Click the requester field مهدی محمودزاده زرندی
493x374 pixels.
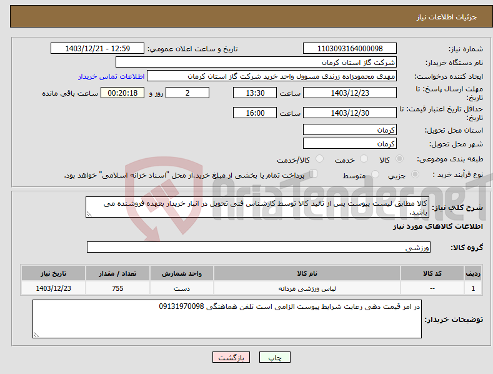point(272,76)
